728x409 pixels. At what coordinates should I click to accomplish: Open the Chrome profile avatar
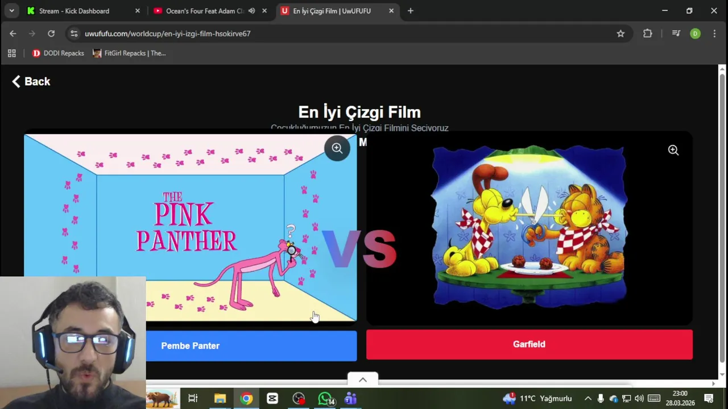click(695, 34)
